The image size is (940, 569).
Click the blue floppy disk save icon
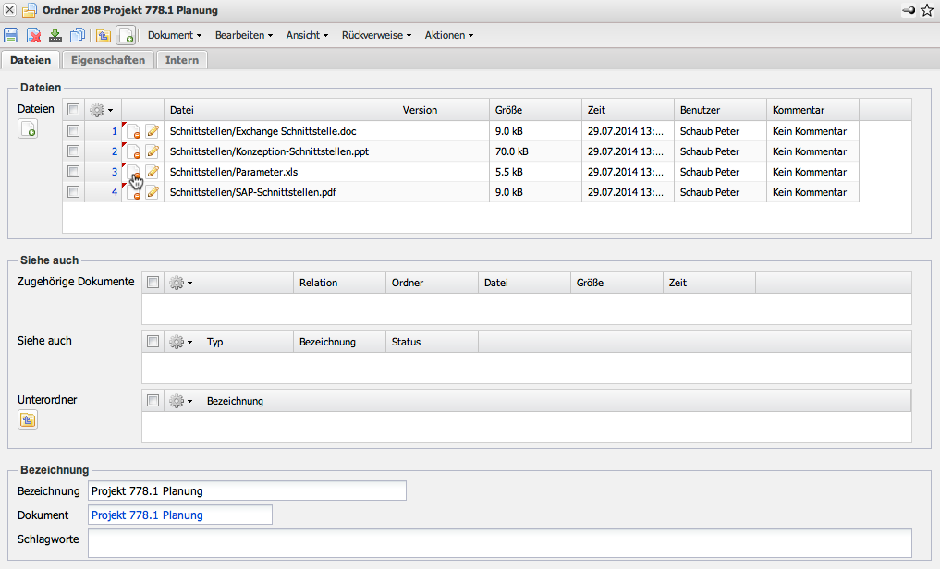pos(11,35)
